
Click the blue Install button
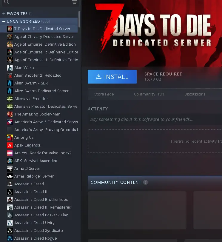[x=112, y=77]
